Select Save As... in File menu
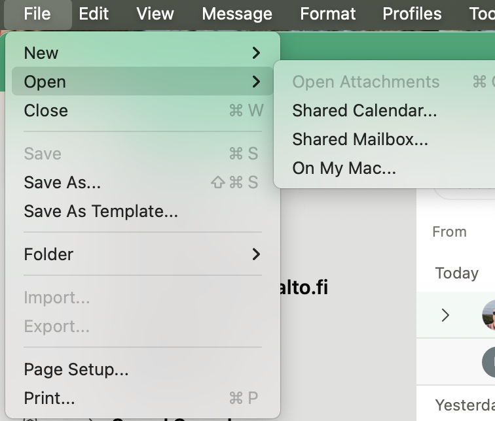The image size is (495, 421). [x=62, y=182]
